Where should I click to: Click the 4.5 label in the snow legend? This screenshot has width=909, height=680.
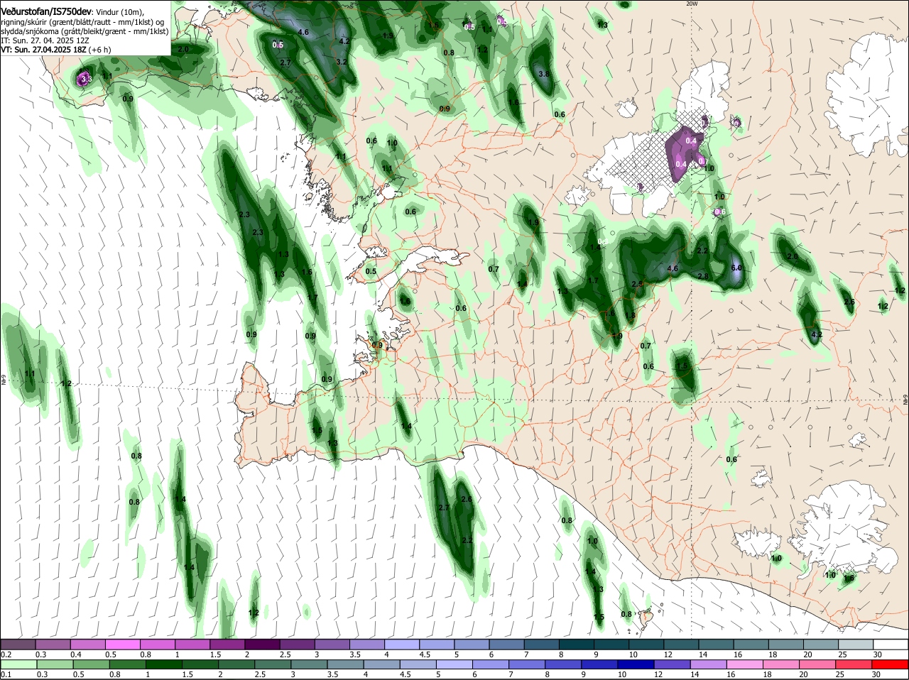pos(425,654)
